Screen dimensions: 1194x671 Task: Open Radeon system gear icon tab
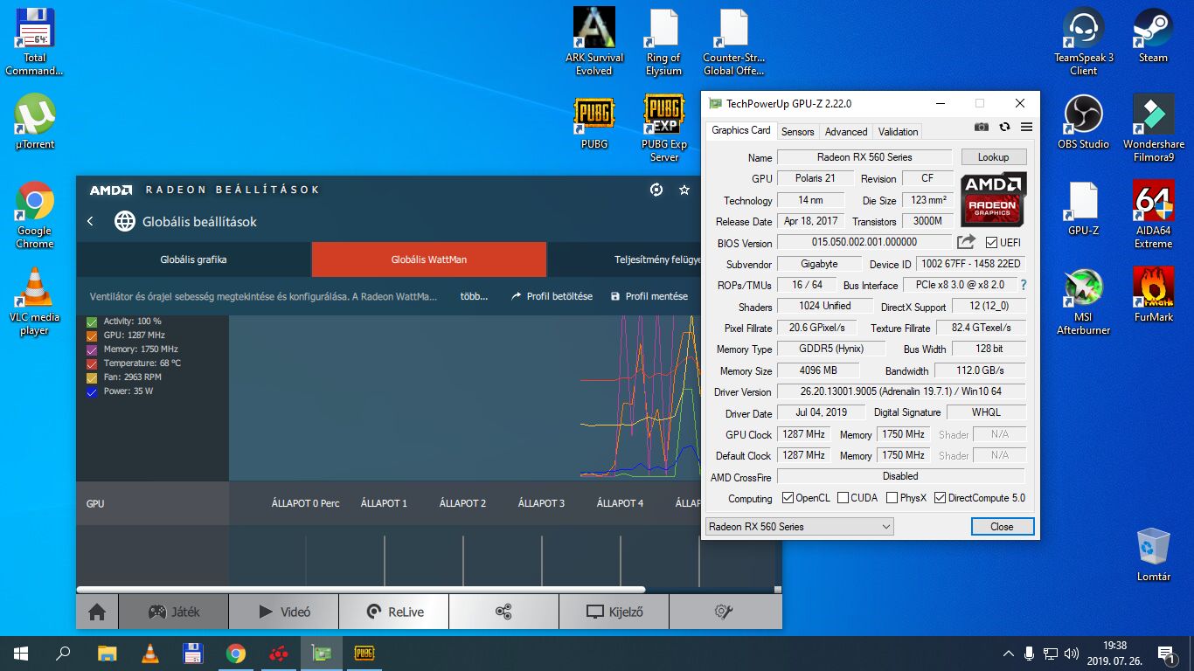pyautogui.click(x=723, y=612)
